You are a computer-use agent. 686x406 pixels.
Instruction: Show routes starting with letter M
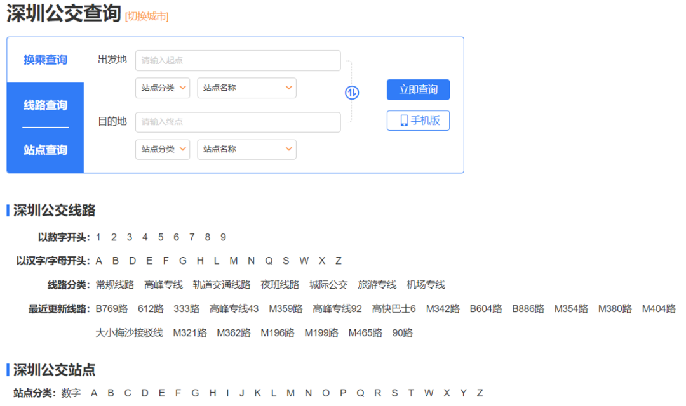(234, 261)
